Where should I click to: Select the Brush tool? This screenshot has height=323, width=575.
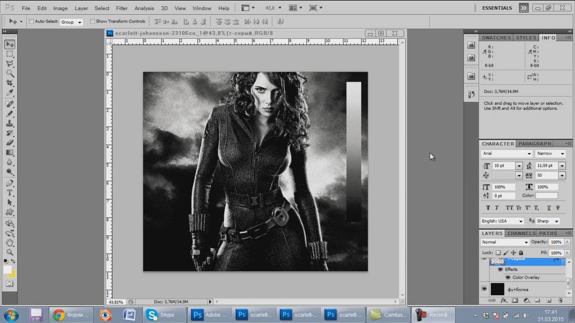[x=10, y=114]
